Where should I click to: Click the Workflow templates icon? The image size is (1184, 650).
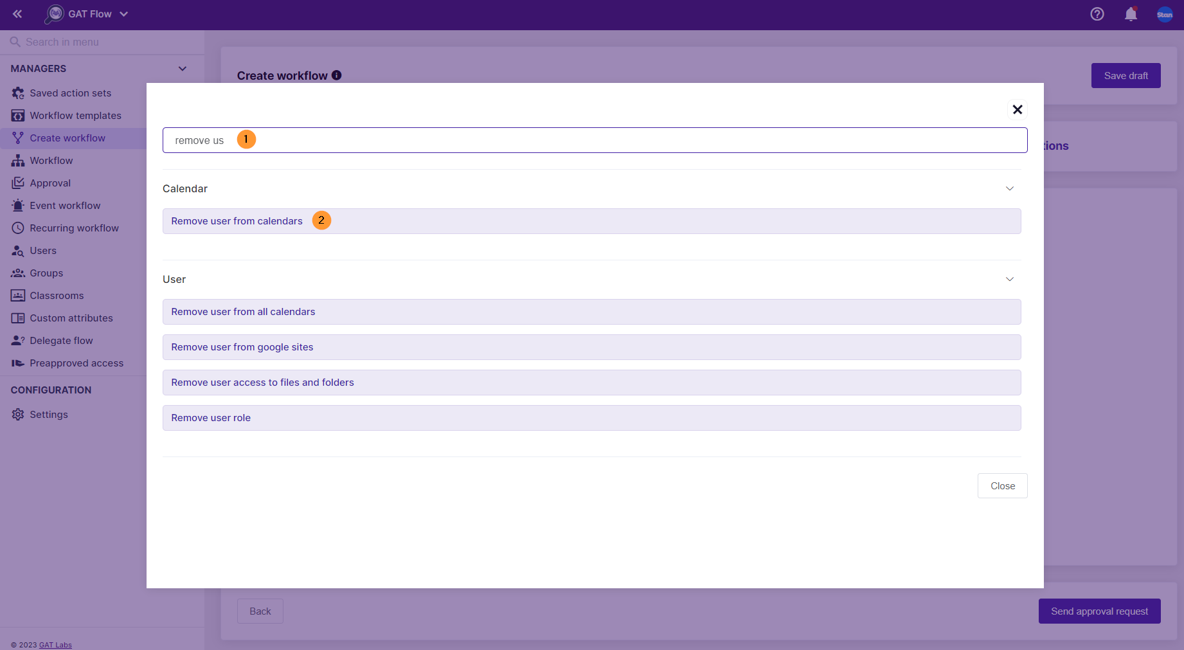pos(18,116)
